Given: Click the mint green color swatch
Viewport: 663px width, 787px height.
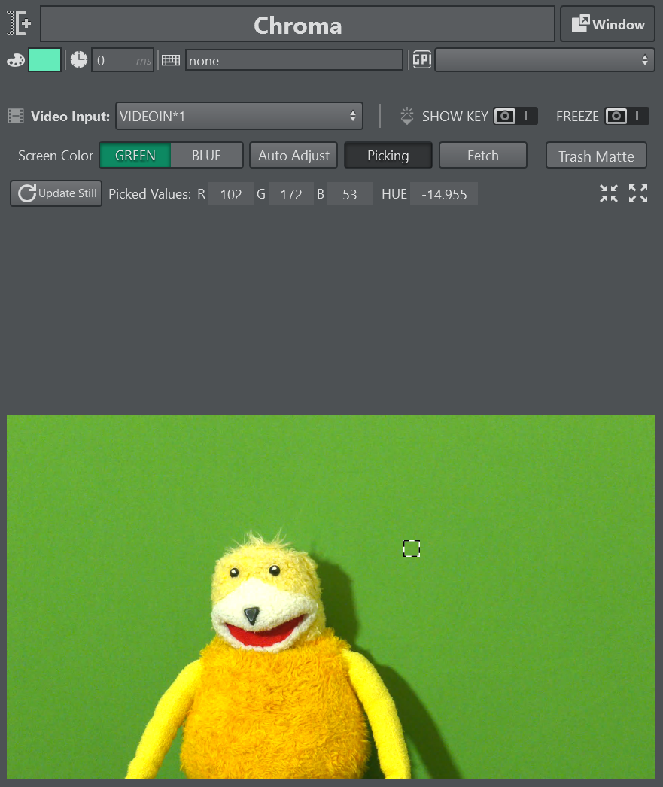Looking at the screenshot, I should pos(44,60).
